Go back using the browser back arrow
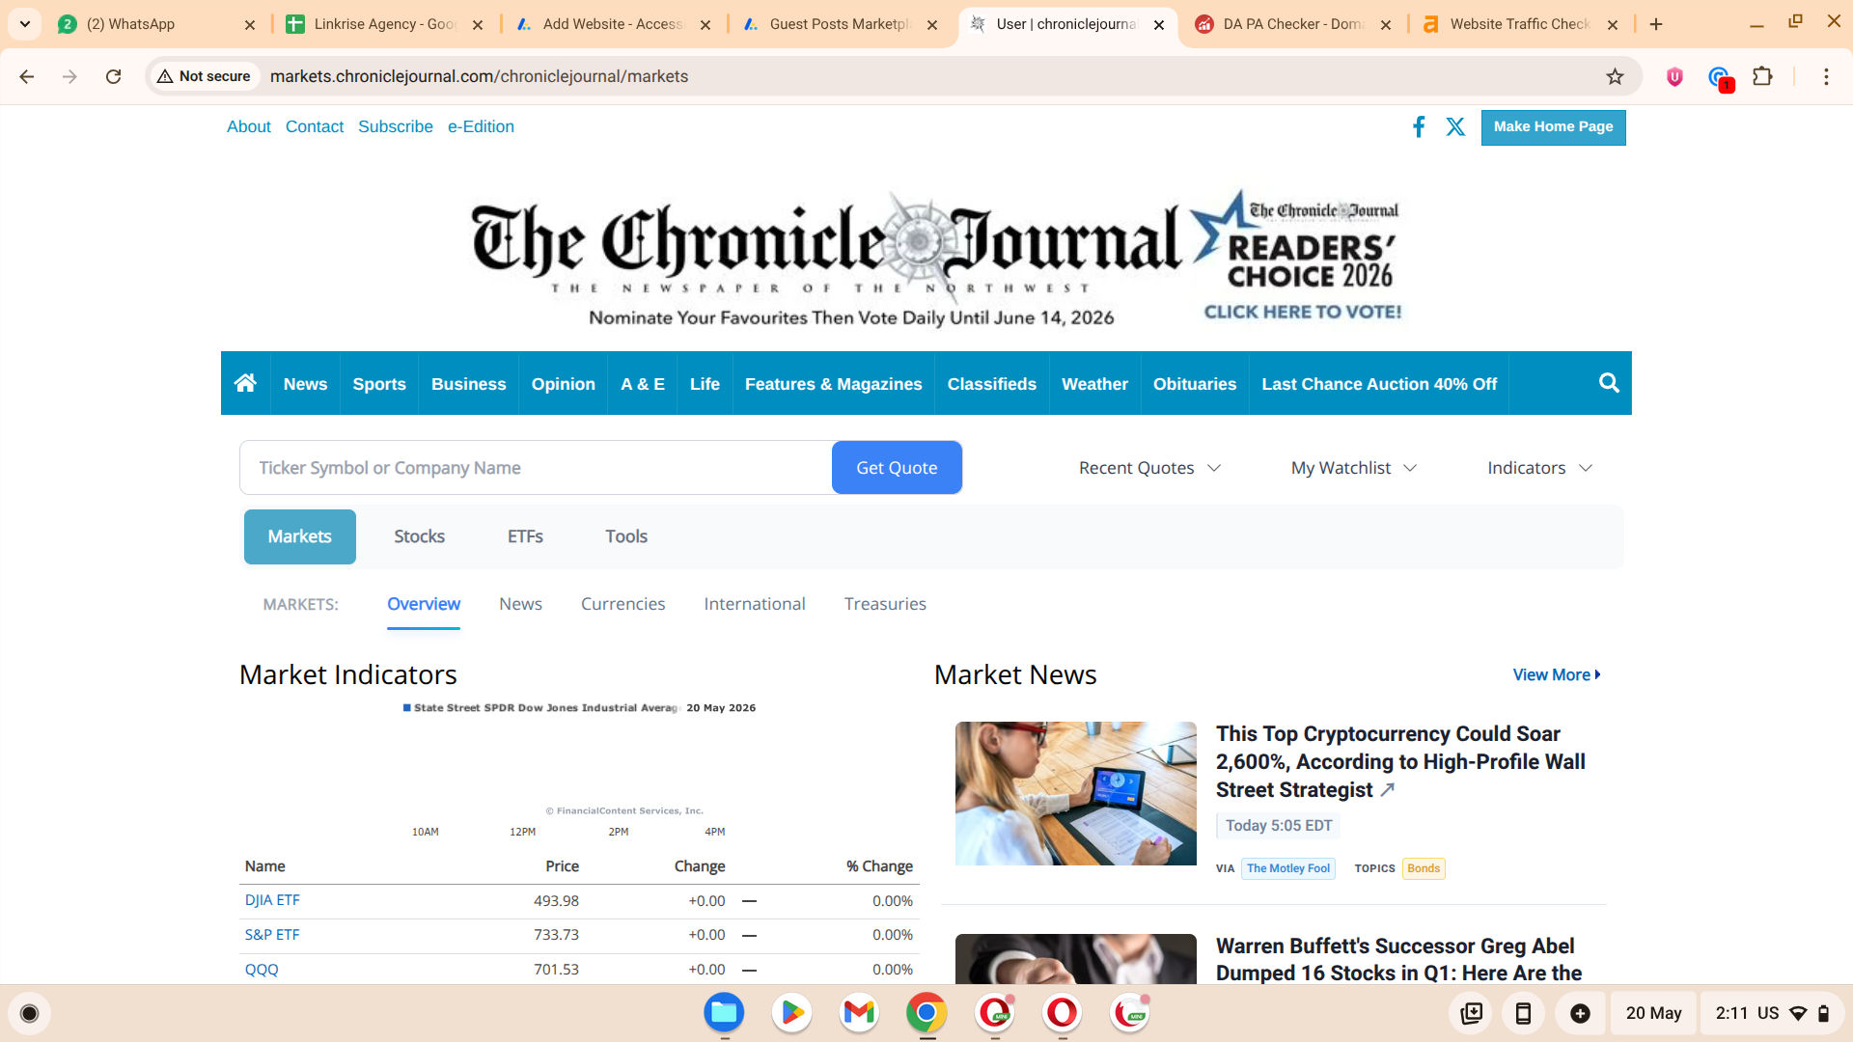 click(x=27, y=76)
